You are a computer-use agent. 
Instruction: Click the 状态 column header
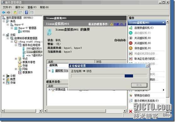(x=111, y=62)
